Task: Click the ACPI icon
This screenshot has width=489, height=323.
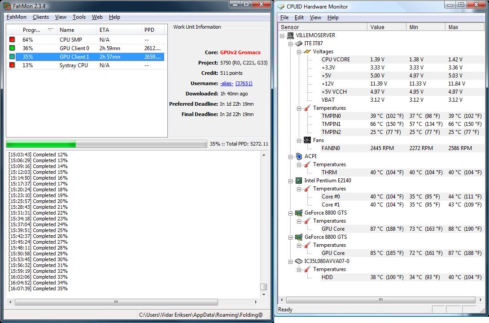Action: pyautogui.click(x=299, y=156)
